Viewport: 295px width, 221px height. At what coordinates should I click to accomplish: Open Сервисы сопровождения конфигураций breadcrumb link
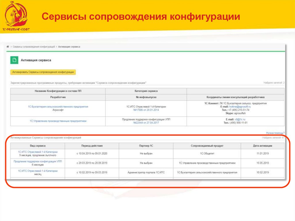click(34, 47)
